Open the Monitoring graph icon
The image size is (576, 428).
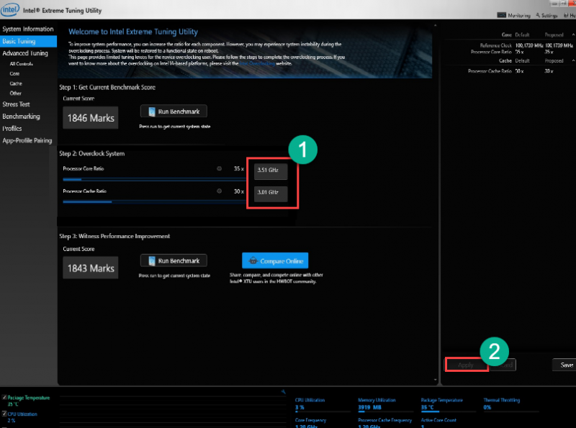tap(501, 15)
